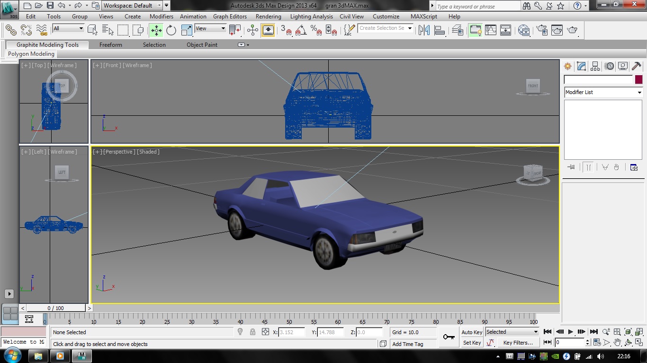The width and height of the screenshot is (647, 363).
Task: Click the Bind to Space Warp tool
Action: pyautogui.click(x=42, y=30)
